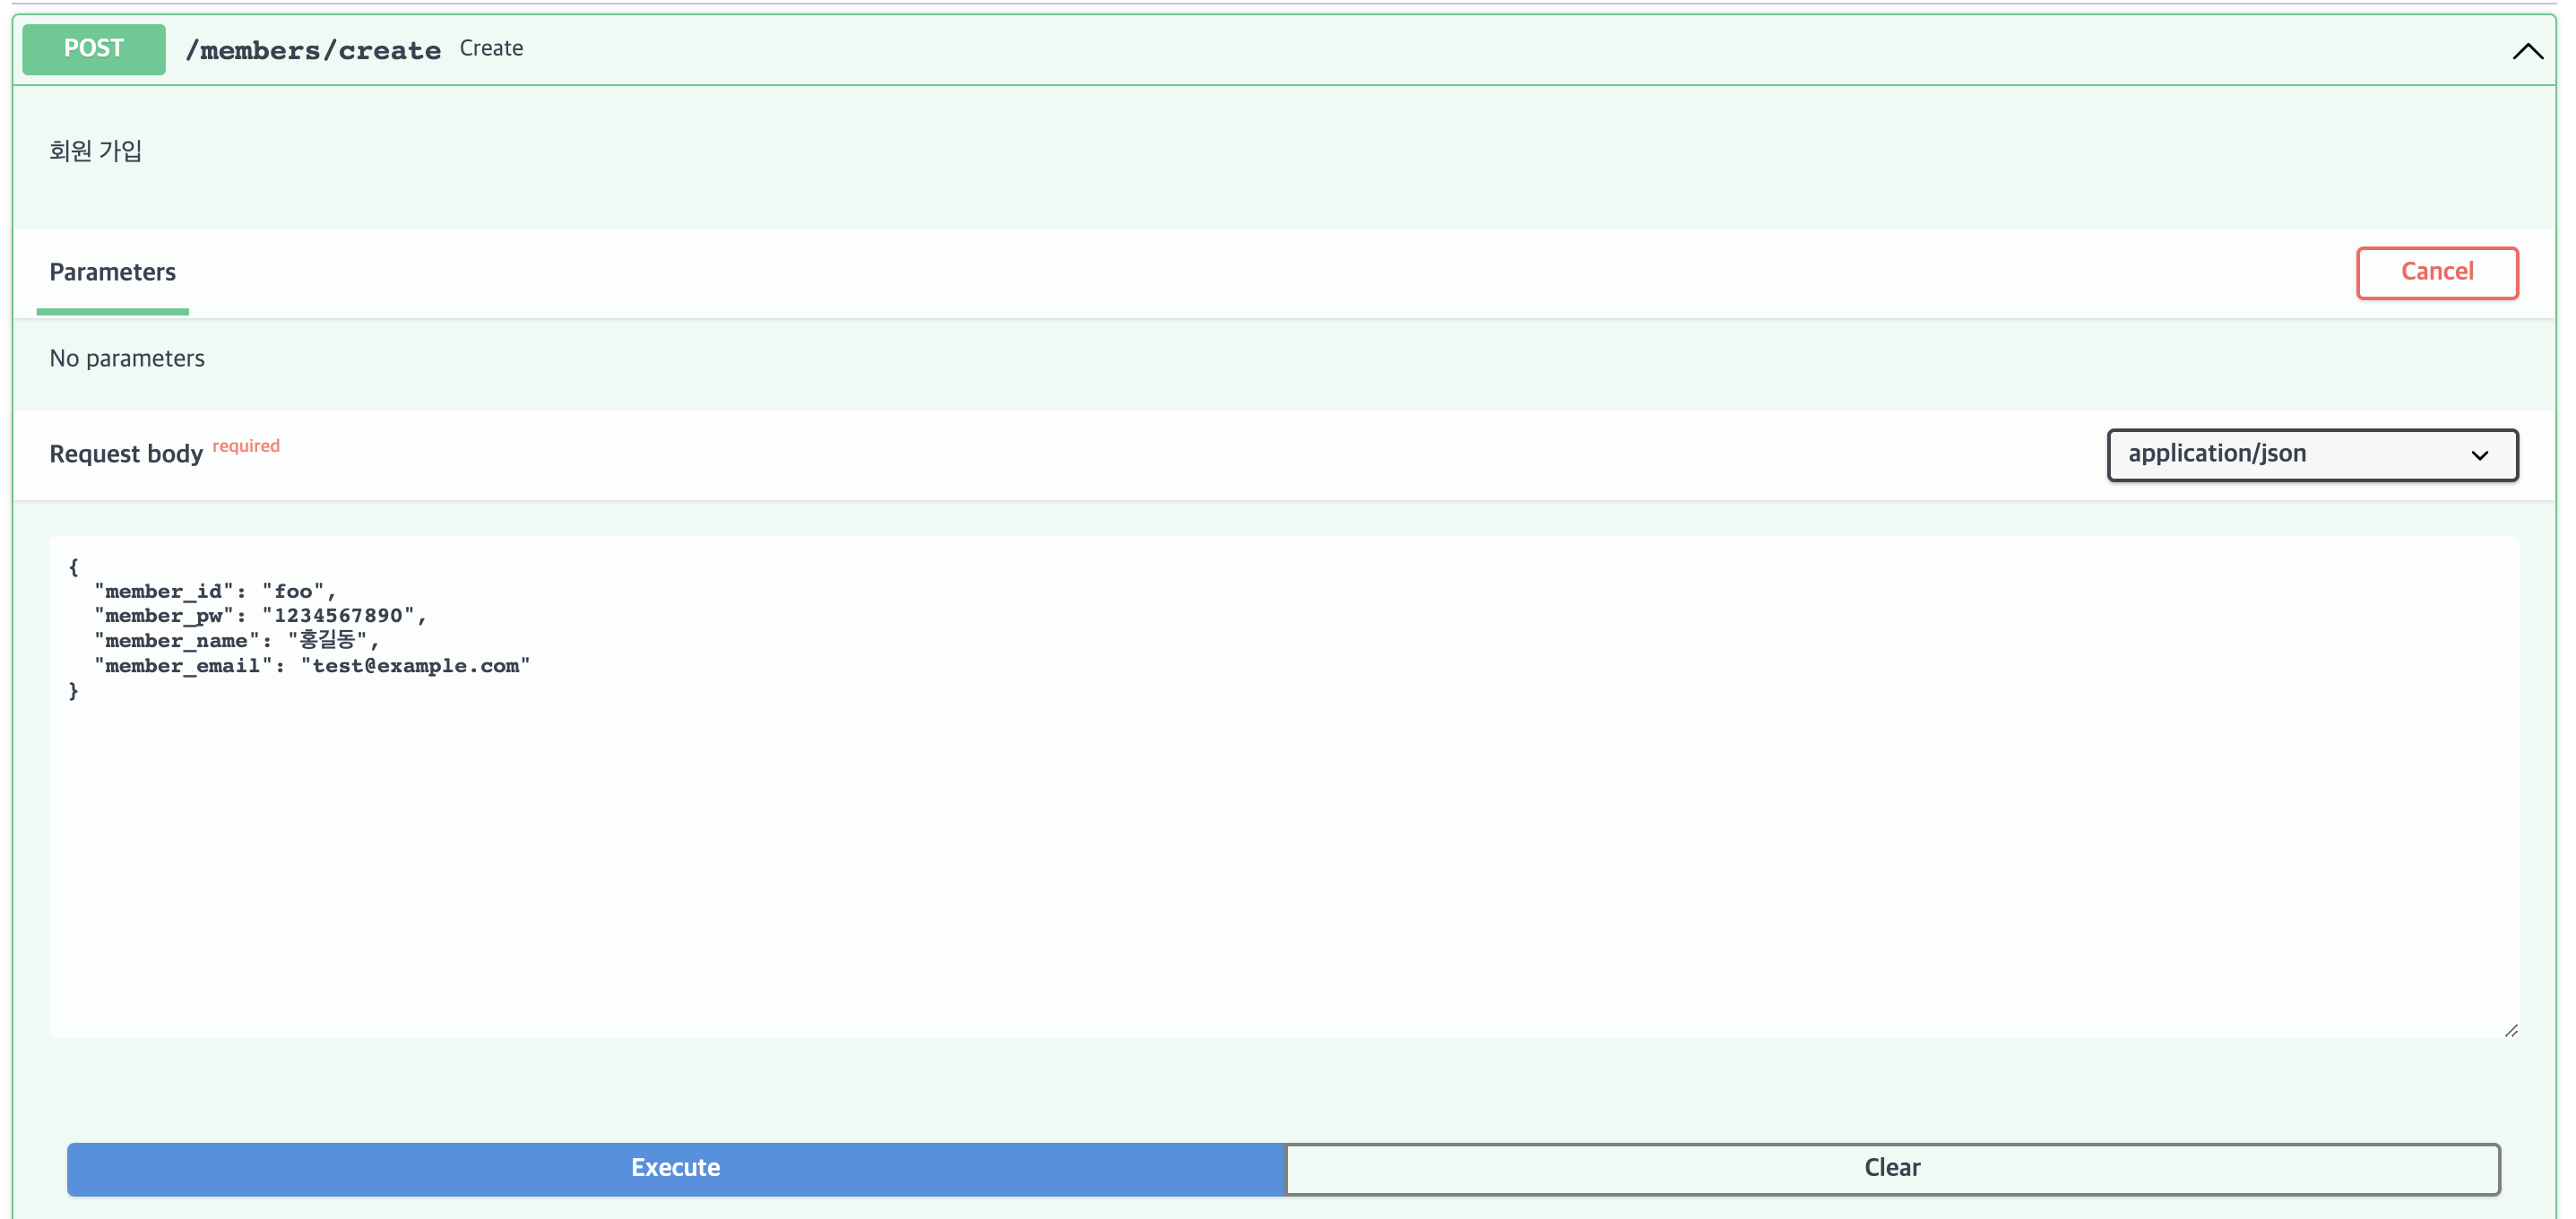Image resolution: width=2576 pixels, height=1219 pixels.
Task: Select the Parameters tab
Action: (112, 272)
